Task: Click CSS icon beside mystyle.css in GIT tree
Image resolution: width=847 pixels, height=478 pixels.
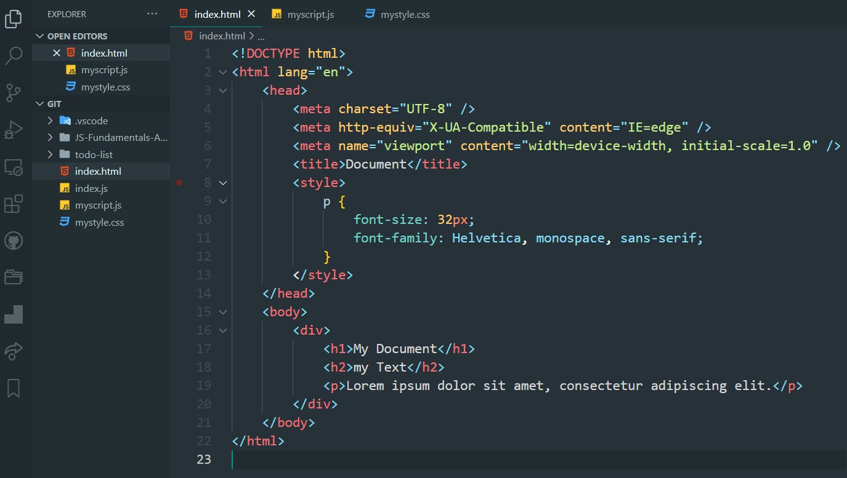Action: pos(65,222)
